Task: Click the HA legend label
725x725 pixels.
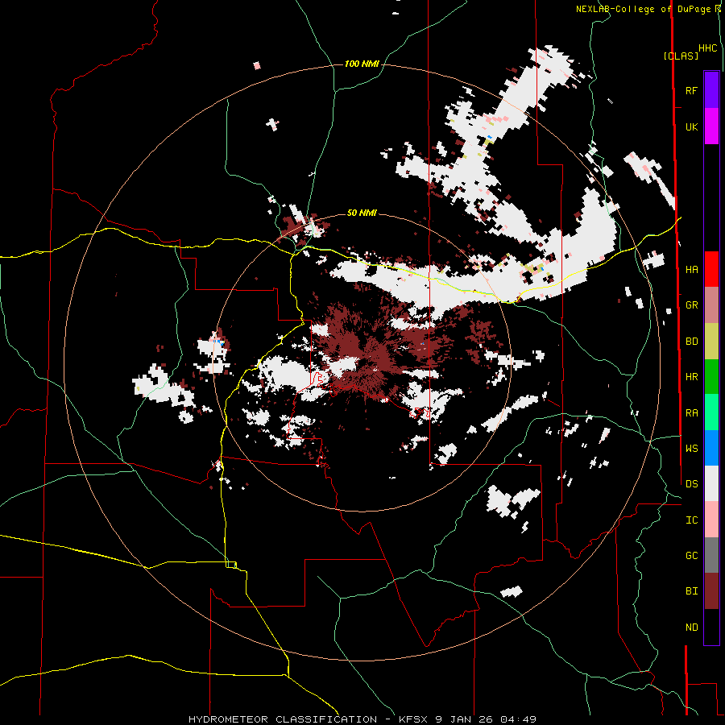Action: click(x=691, y=270)
